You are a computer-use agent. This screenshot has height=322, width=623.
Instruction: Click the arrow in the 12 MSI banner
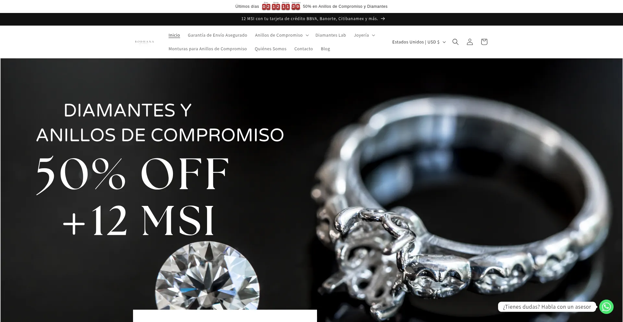pos(383,19)
